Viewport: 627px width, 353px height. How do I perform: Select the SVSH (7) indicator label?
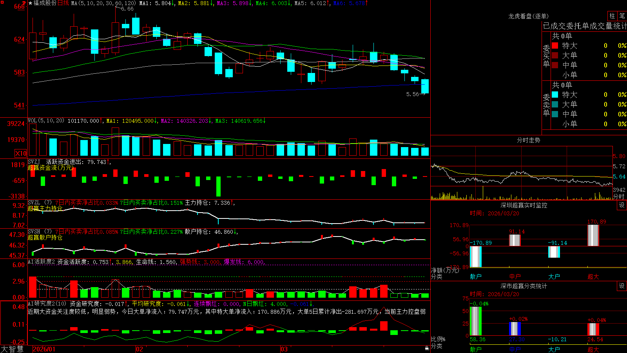point(40,232)
